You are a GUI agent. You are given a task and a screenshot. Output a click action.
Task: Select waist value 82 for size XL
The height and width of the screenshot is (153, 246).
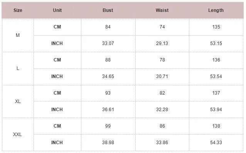(162, 93)
